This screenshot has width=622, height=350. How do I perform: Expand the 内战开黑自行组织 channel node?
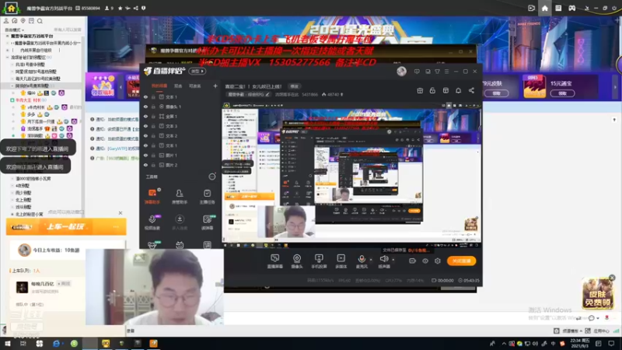tap(7, 51)
